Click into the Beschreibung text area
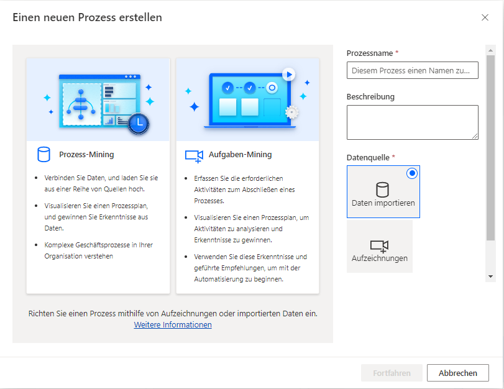Image resolution: width=504 pixels, height=389 pixels. (x=412, y=122)
